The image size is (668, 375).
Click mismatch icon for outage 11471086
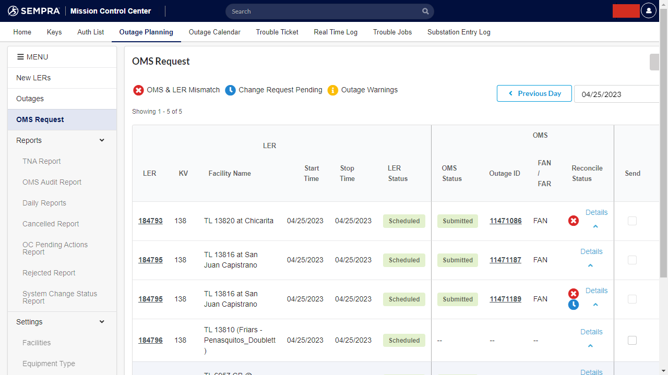click(x=573, y=221)
